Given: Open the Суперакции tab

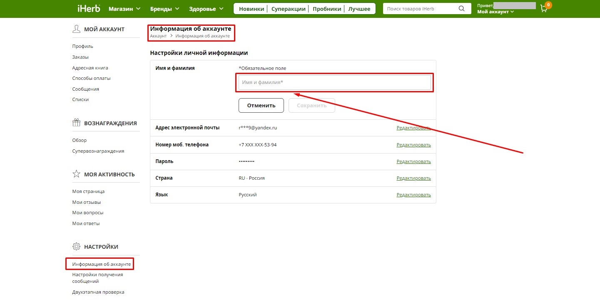Looking at the screenshot, I should point(289,9).
